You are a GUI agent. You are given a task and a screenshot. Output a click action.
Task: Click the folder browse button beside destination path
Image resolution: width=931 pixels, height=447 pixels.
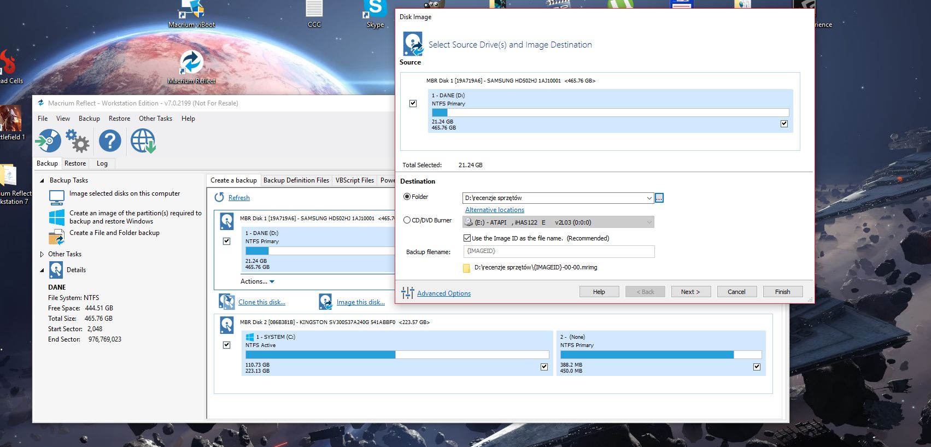(x=659, y=198)
